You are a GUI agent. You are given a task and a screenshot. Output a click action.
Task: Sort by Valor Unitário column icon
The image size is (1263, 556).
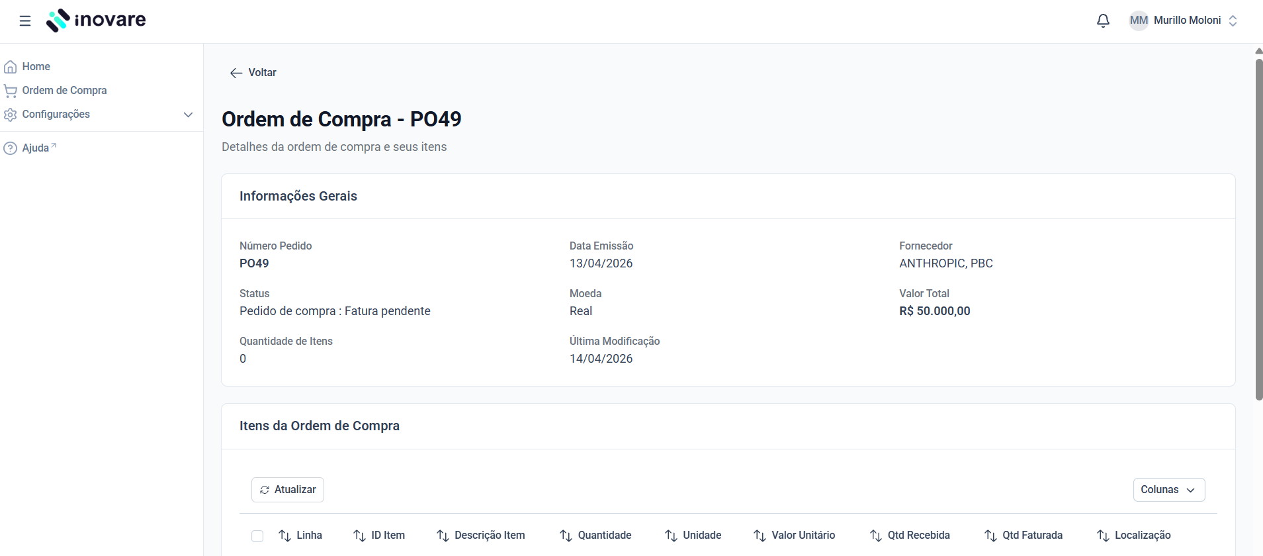[x=760, y=535]
